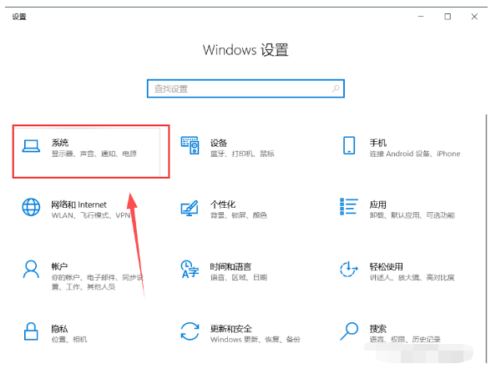Click the text 卸载、默认应用、可选功能
The image size is (496, 369).
click(x=412, y=215)
